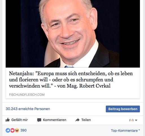Click the laughing Haha reaction icon

(x=17, y=130)
